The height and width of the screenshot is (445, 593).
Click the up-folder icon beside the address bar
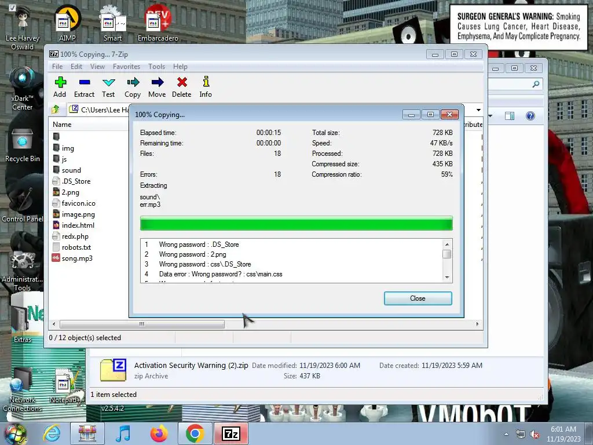pyautogui.click(x=56, y=110)
